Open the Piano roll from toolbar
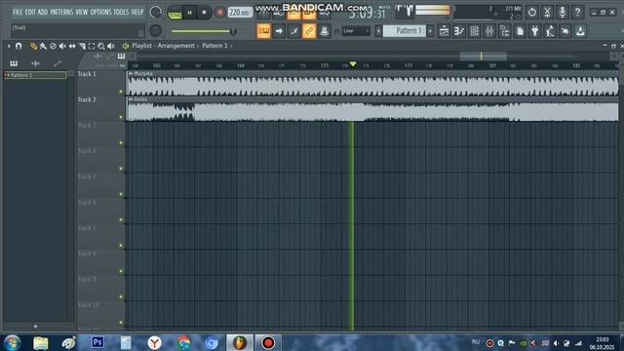Image resolution: width=624 pixels, height=351 pixels. coord(459,31)
